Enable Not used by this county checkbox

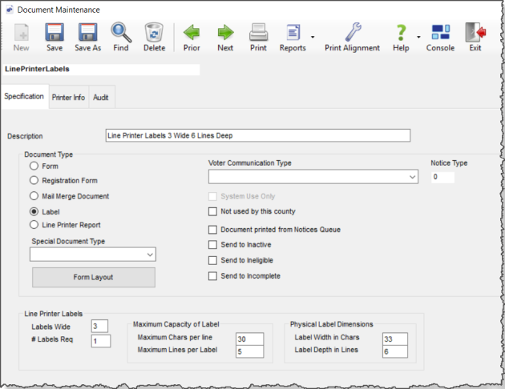213,211
